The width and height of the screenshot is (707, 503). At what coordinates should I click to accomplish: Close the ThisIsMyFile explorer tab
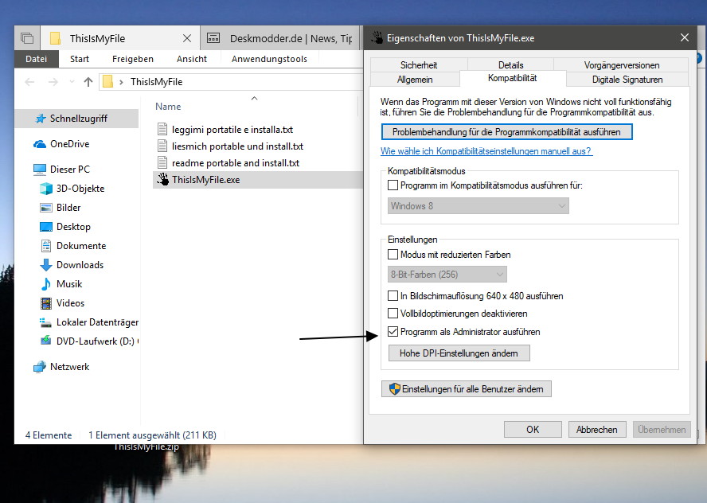tap(187, 38)
